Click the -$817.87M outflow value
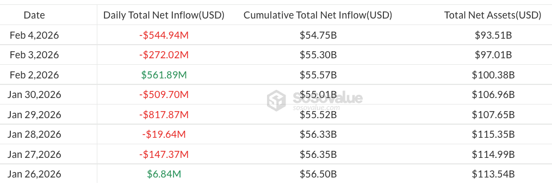This screenshot has height=196, width=552. tap(164, 114)
